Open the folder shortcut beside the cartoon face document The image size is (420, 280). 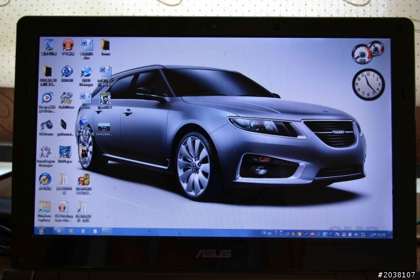coord(83,211)
